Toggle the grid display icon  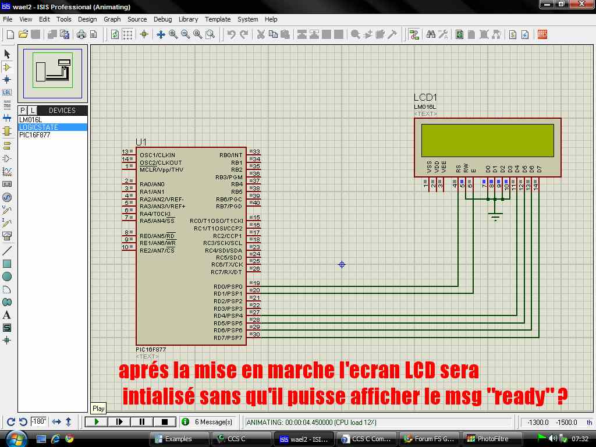(x=127, y=34)
